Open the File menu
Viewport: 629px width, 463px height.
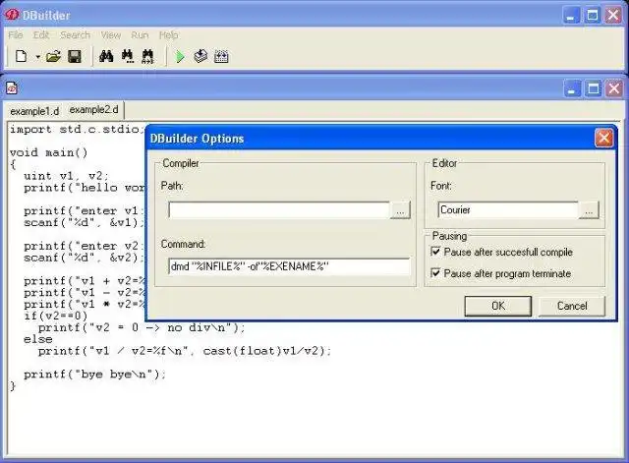click(16, 35)
